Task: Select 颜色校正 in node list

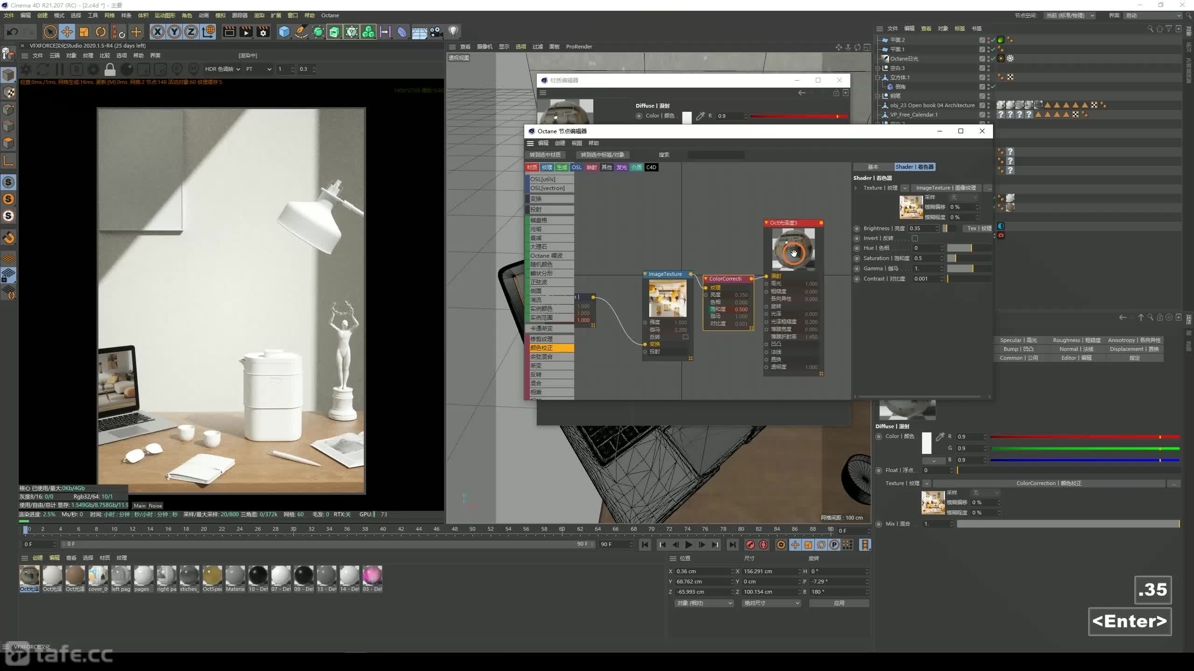Action: pos(549,348)
